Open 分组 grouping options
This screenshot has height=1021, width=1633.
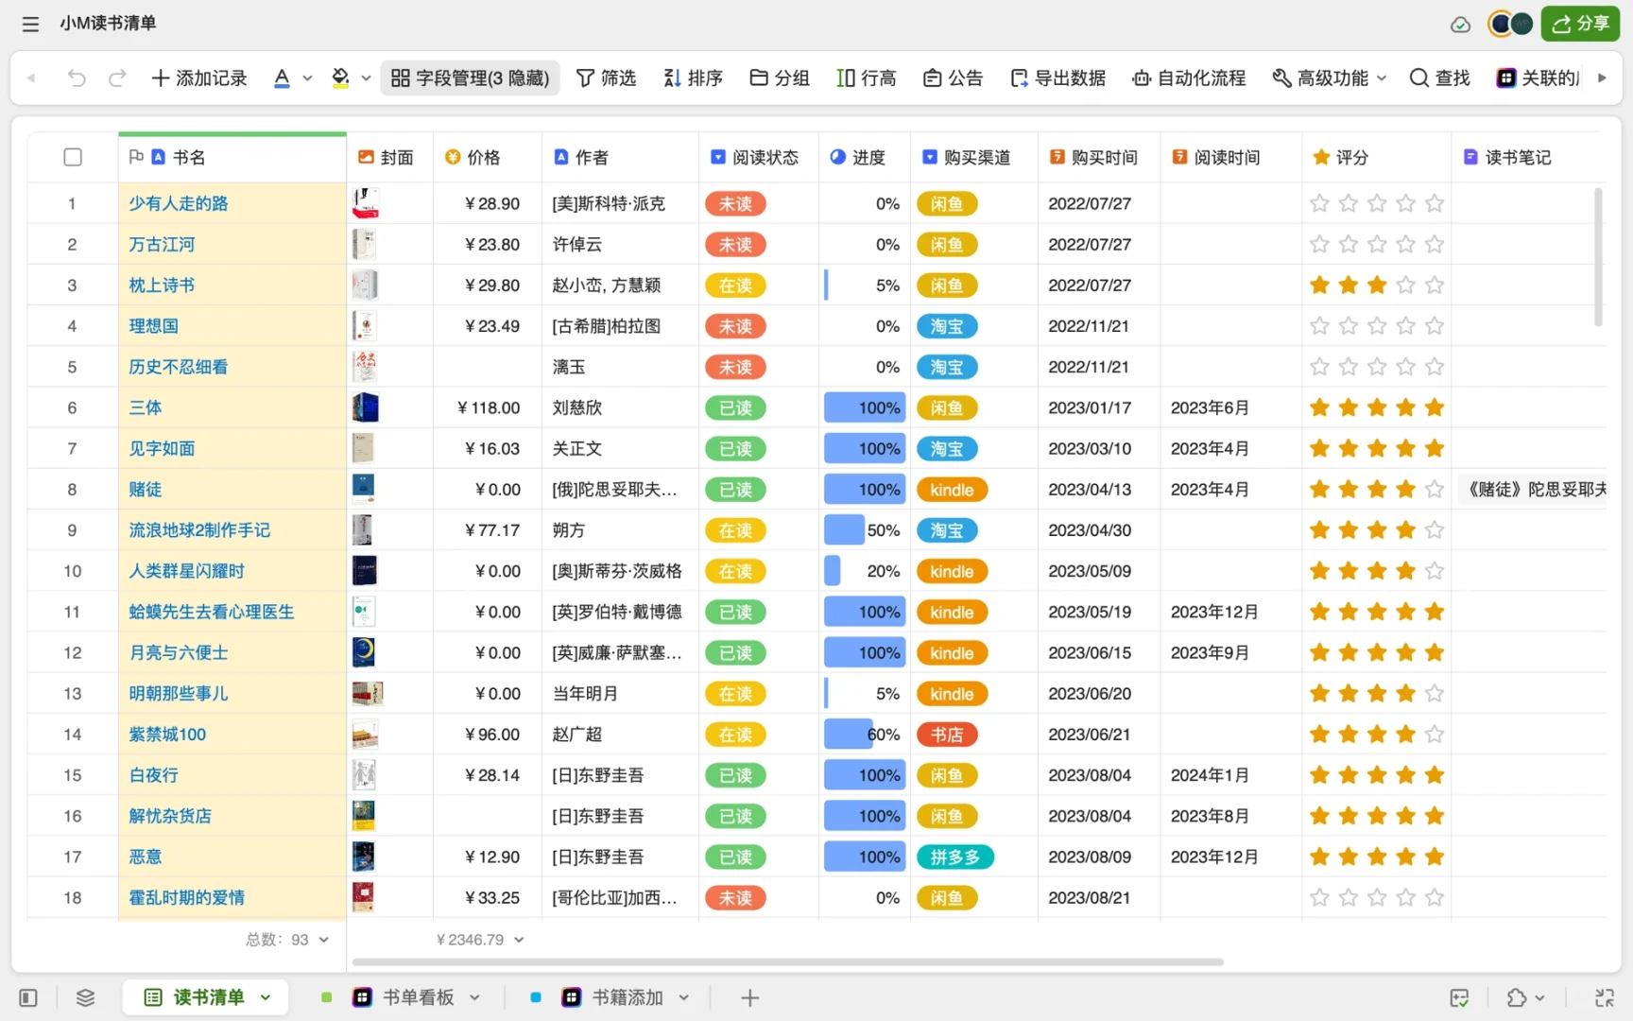tap(779, 78)
